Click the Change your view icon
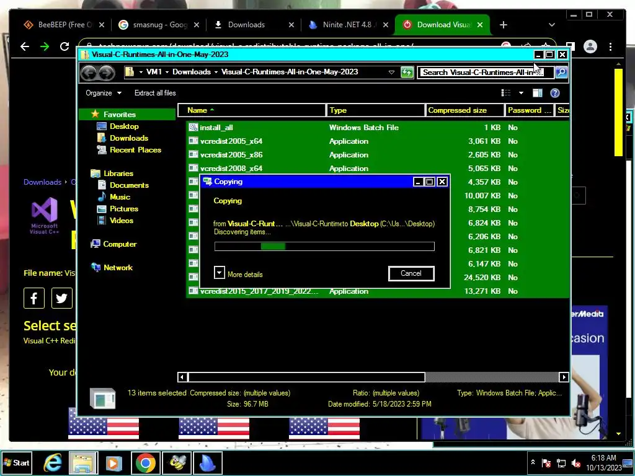This screenshot has height=476, width=635. [x=506, y=93]
